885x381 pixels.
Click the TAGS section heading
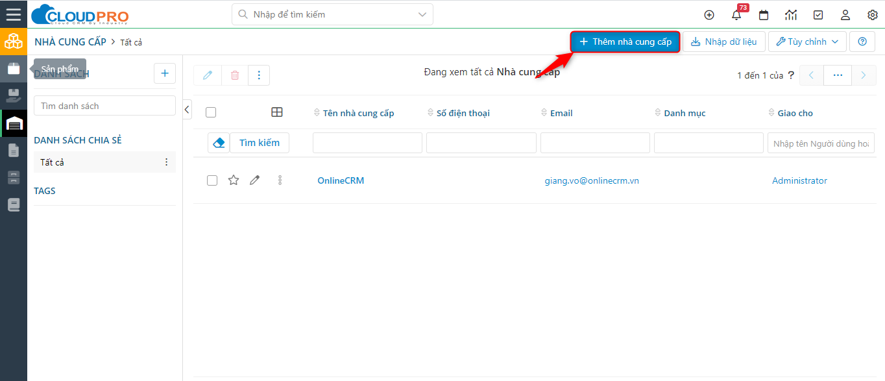[x=45, y=191]
